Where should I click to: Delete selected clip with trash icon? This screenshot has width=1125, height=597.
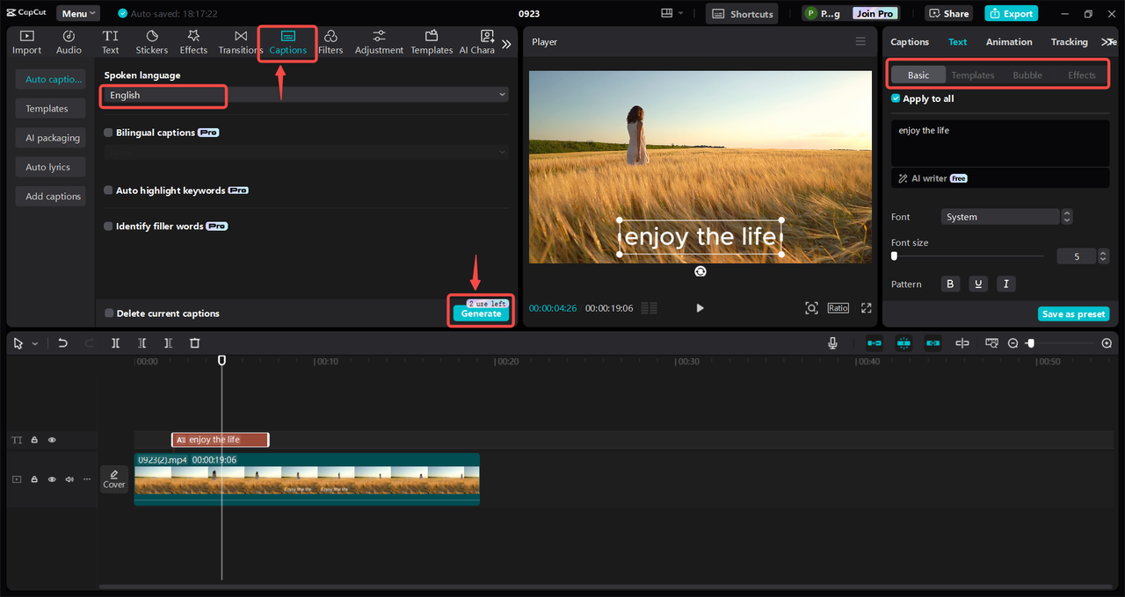click(x=195, y=343)
